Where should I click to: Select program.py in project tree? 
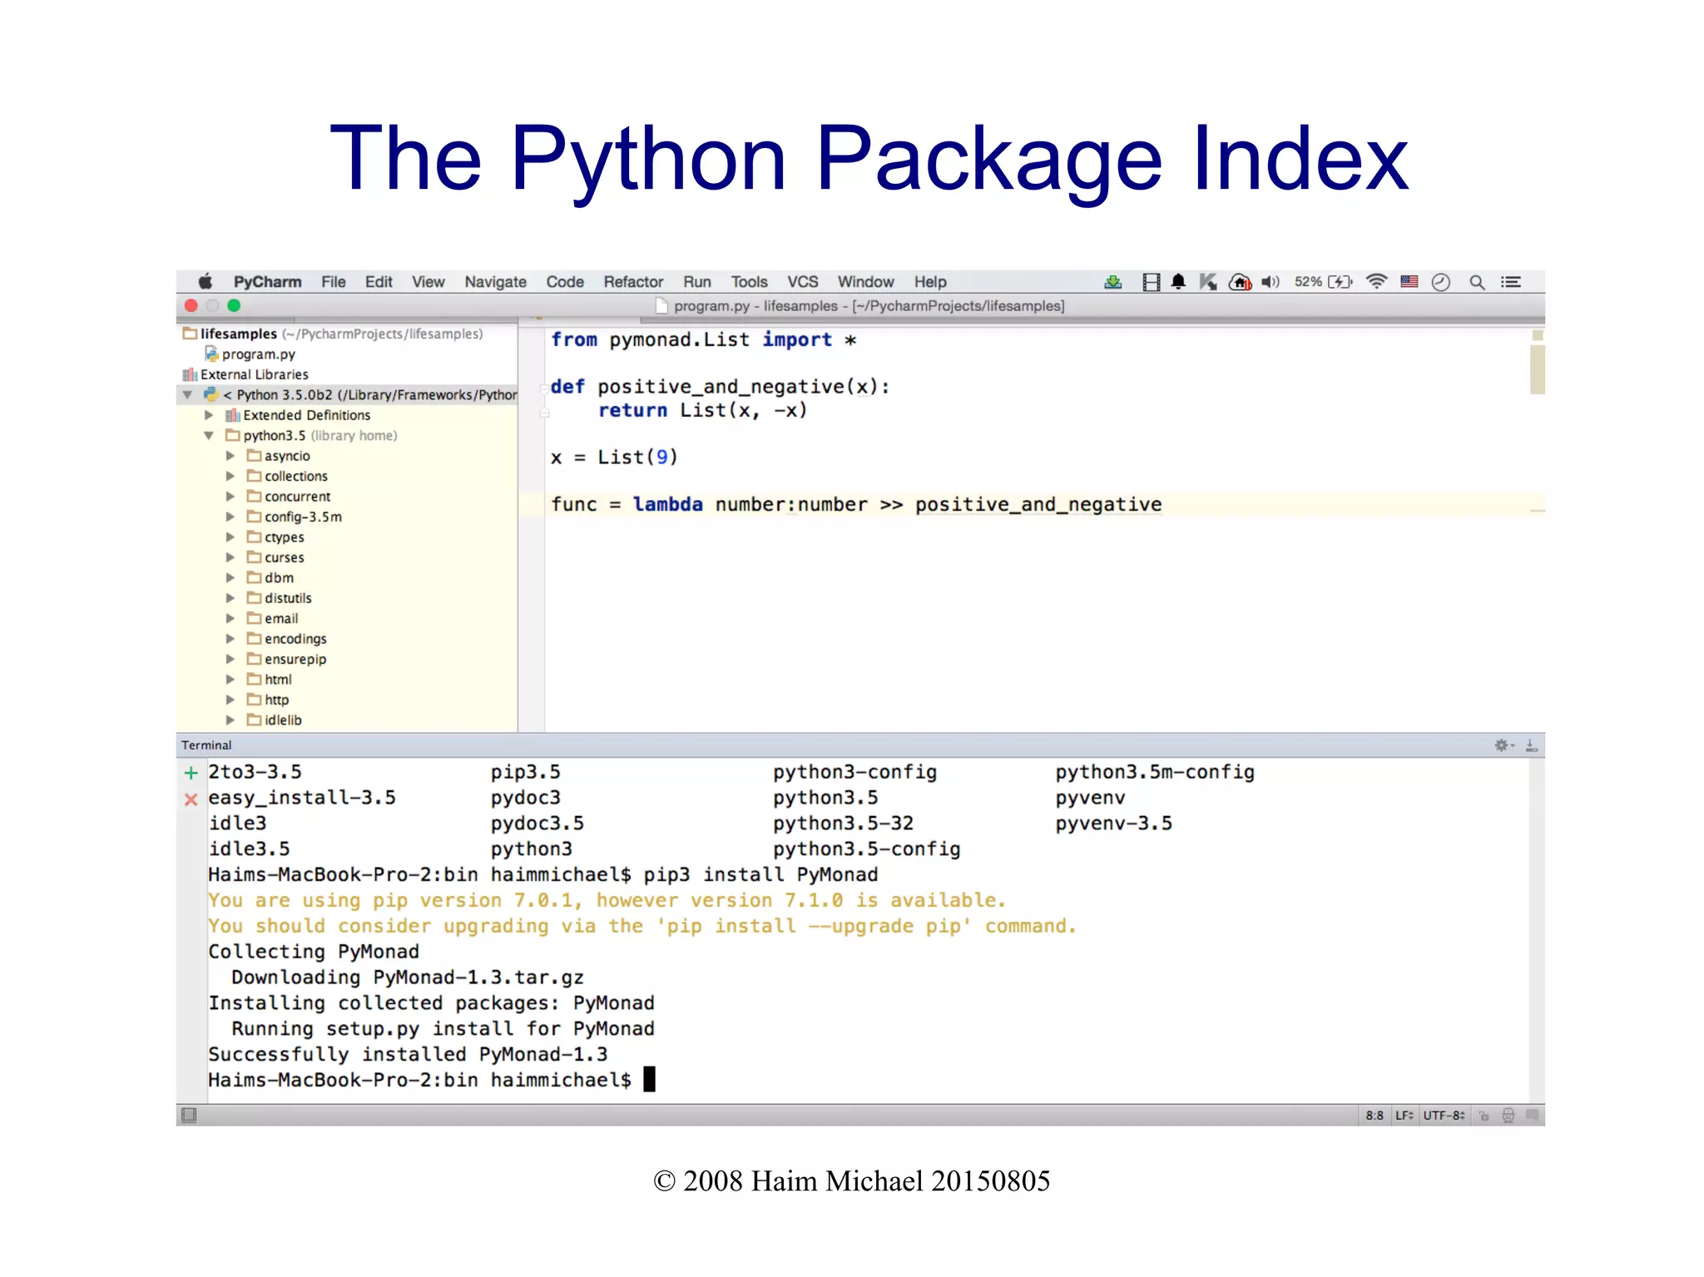click(x=258, y=354)
